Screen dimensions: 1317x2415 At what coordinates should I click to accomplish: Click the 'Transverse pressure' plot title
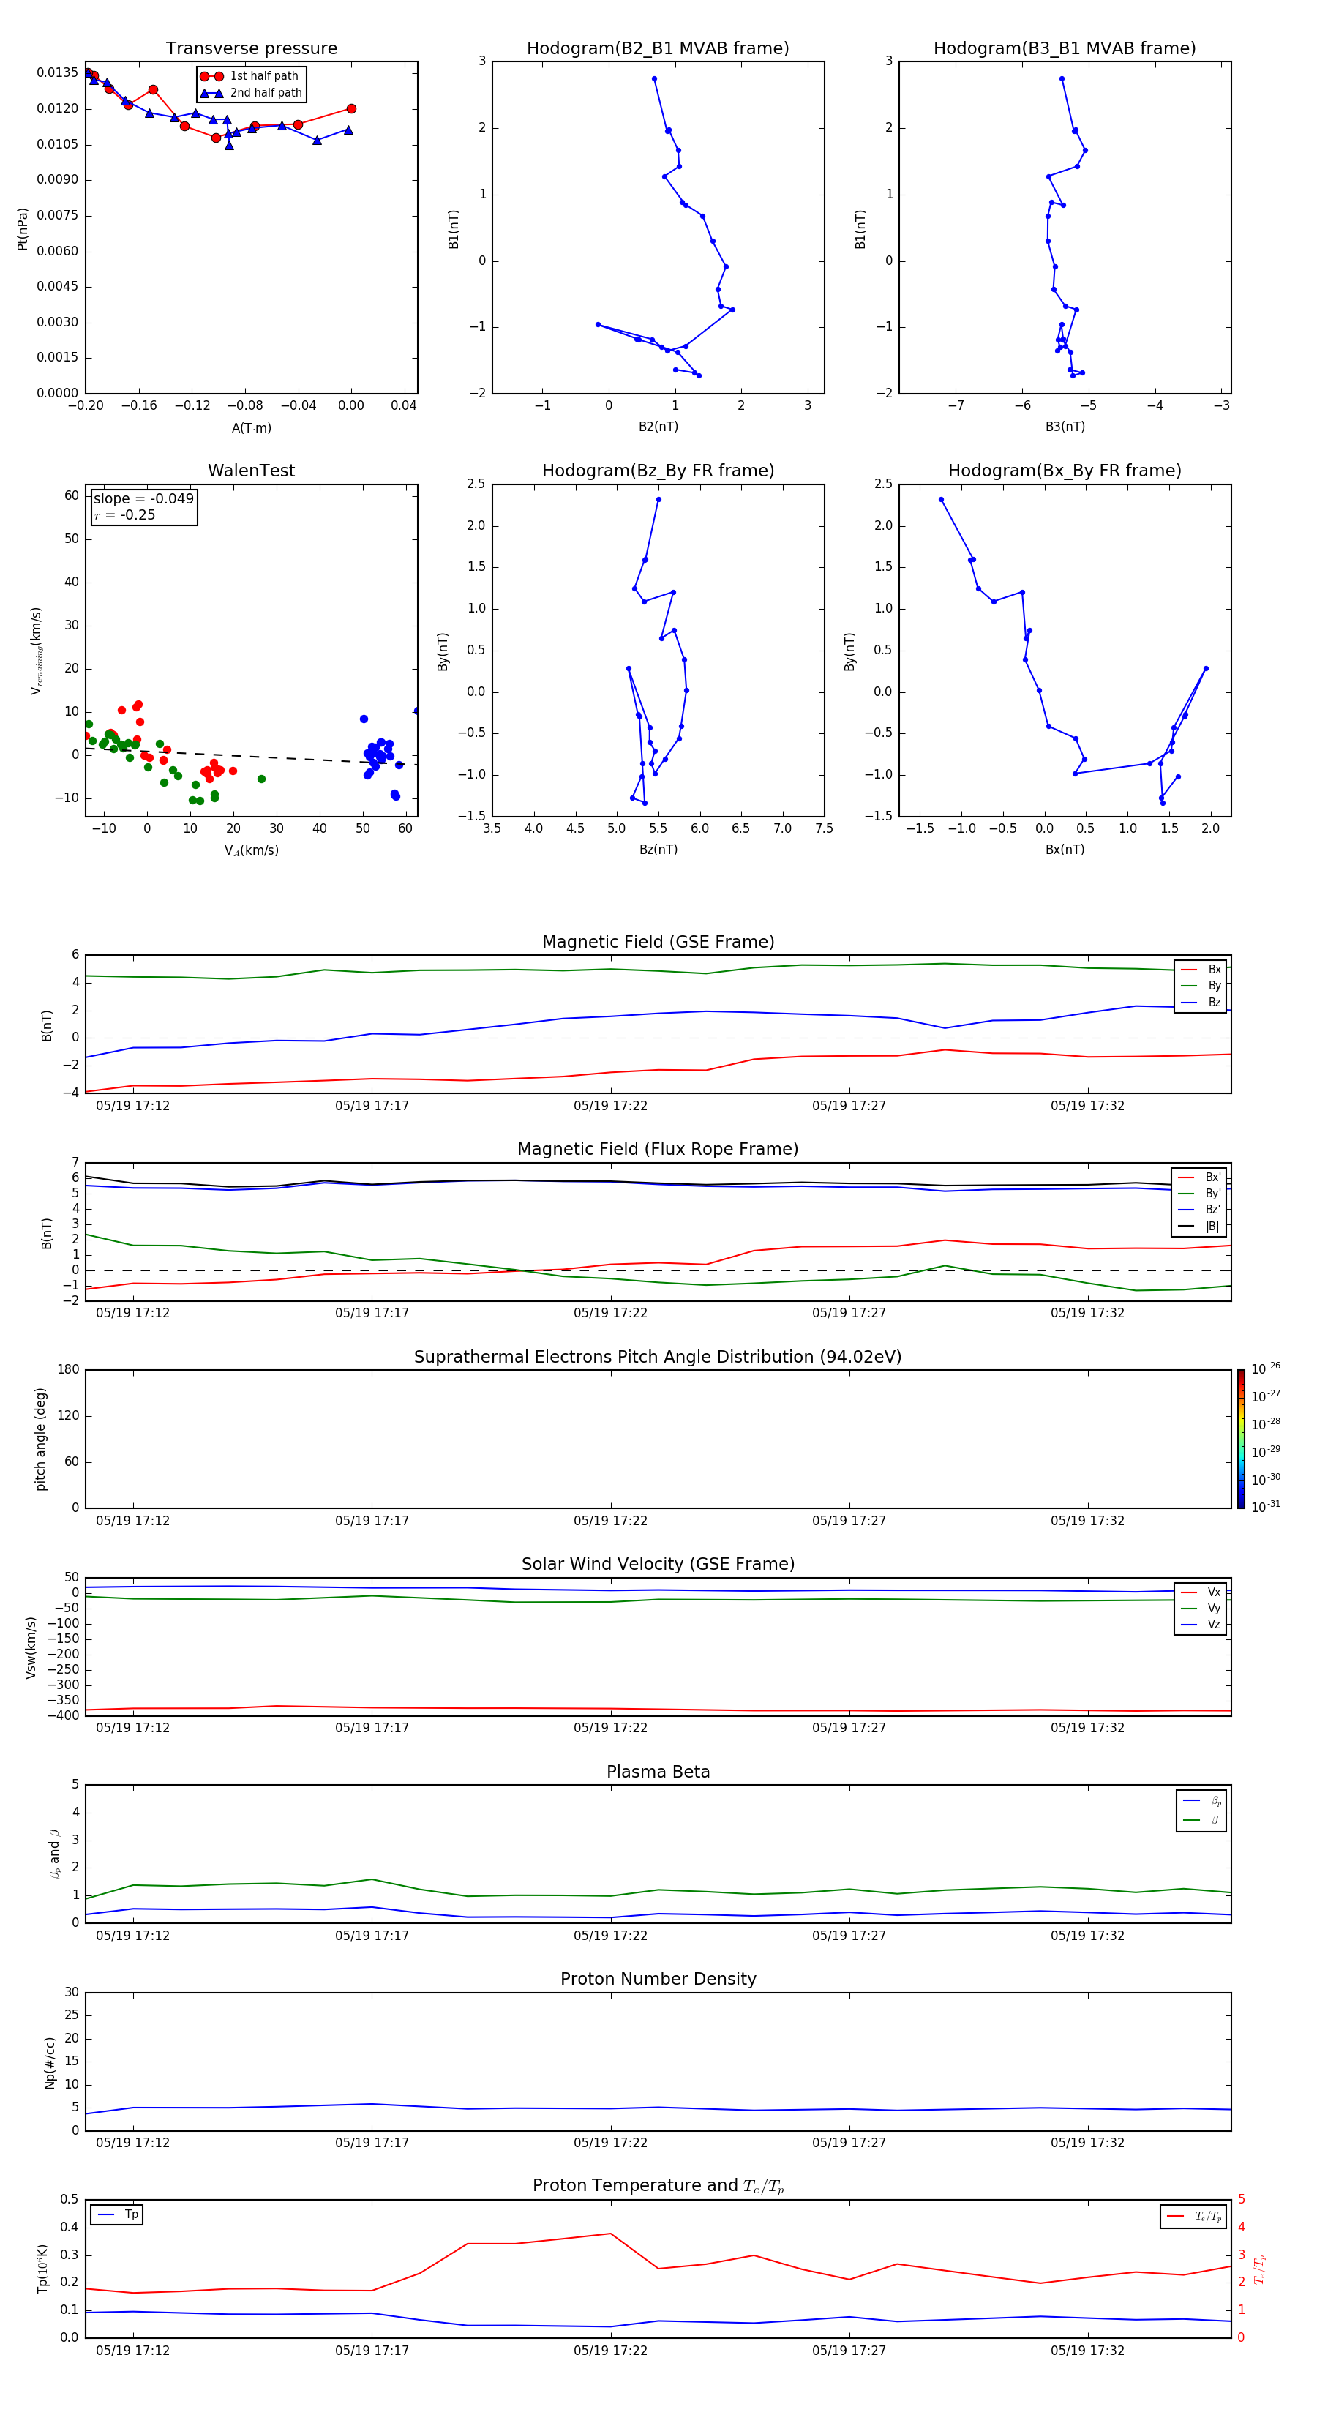(x=251, y=49)
